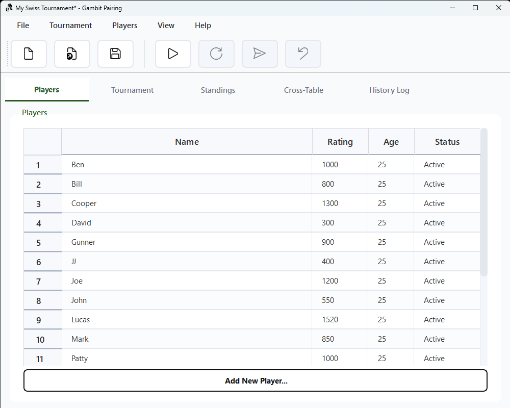The height and width of the screenshot is (408, 510).
Task: Open the File menu
Action: click(x=23, y=25)
